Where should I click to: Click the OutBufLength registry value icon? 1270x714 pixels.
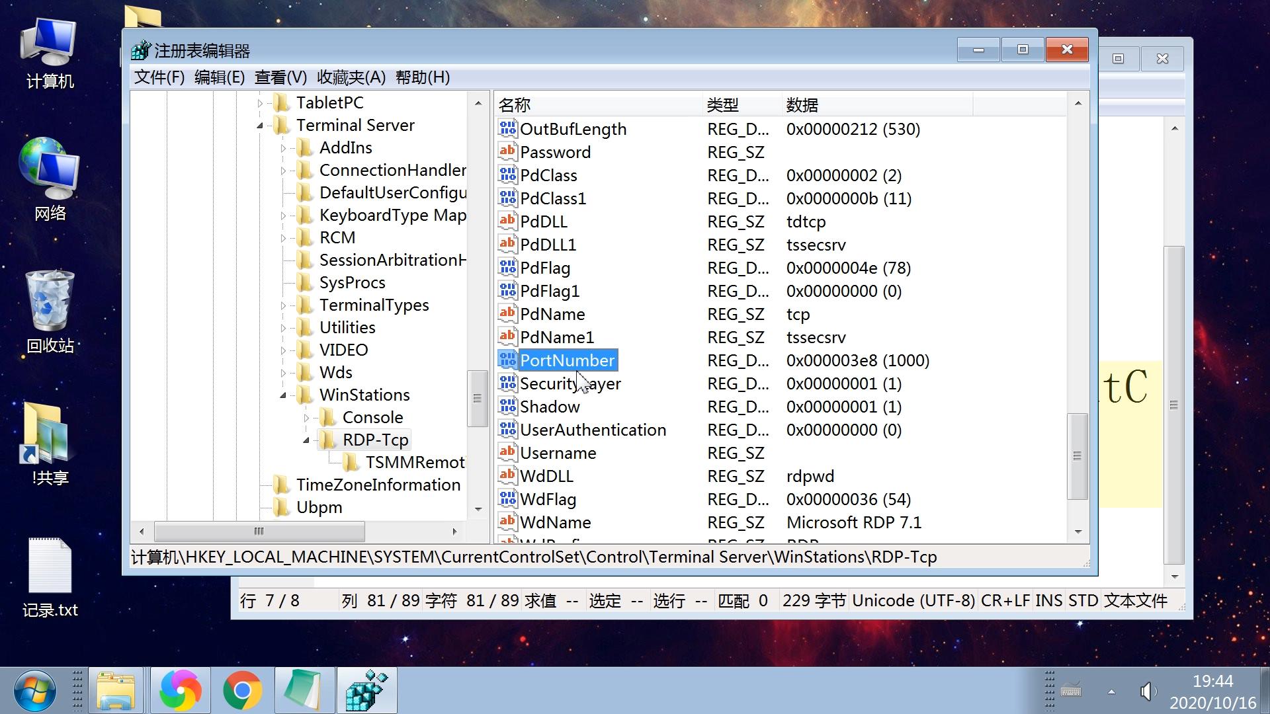click(507, 128)
